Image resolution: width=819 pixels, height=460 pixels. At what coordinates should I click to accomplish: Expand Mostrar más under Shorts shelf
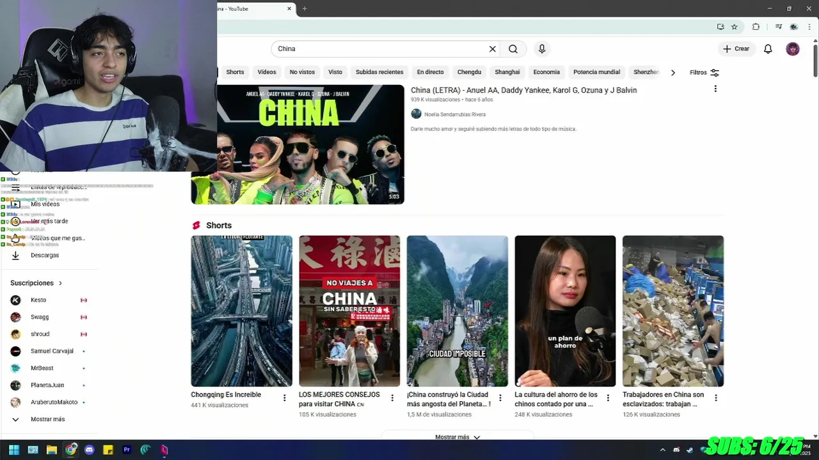pyautogui.click(x=457, y=437)
